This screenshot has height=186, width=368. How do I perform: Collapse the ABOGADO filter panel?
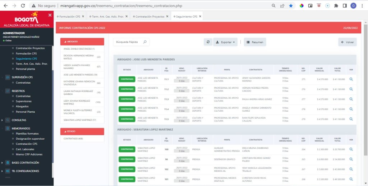(x=82, y=42)
